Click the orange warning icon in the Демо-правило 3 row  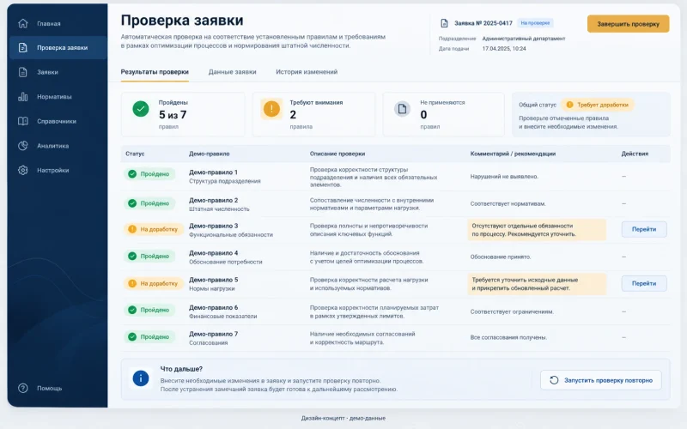[x=132, y=229]
